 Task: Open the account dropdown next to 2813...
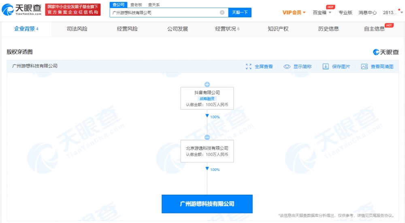pos(402,13)
